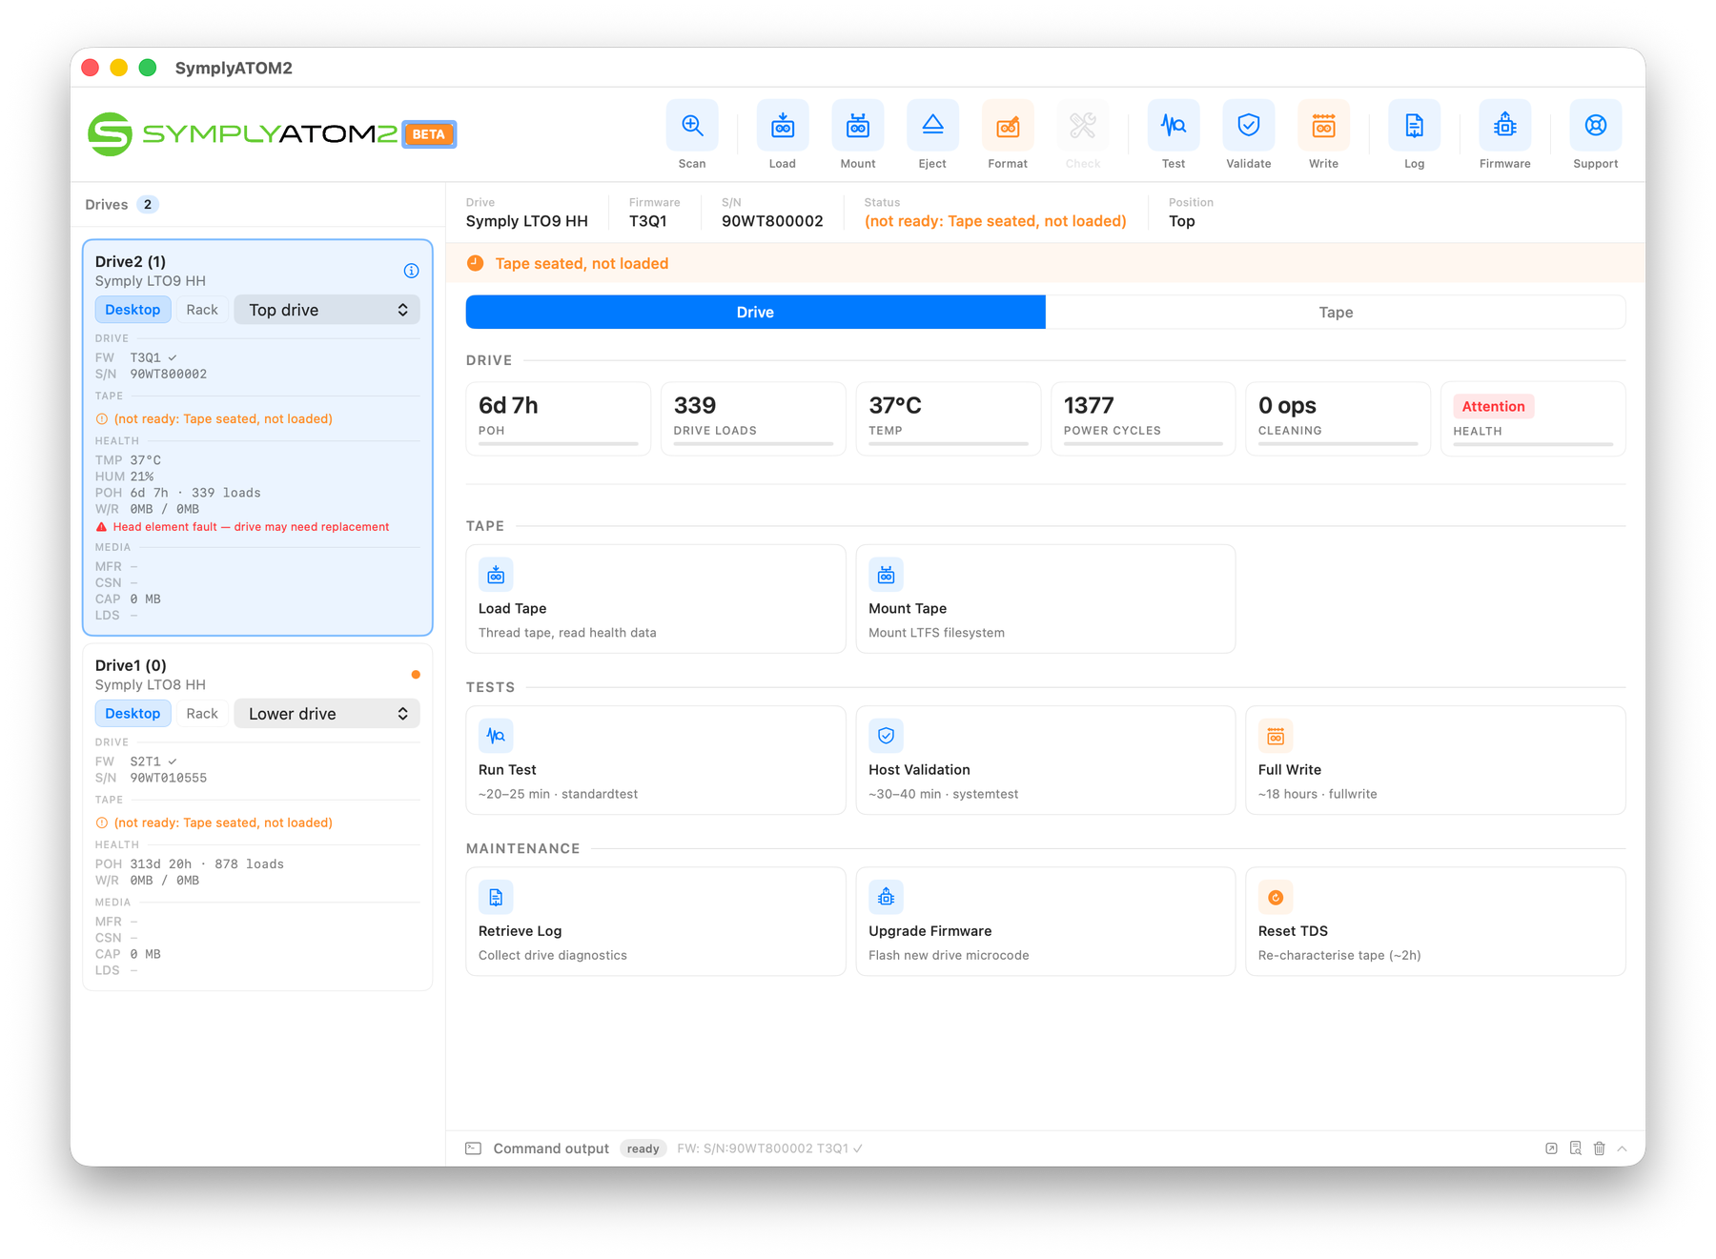
Task: Select Rack mode for Drive1
Action: point(202,714)
